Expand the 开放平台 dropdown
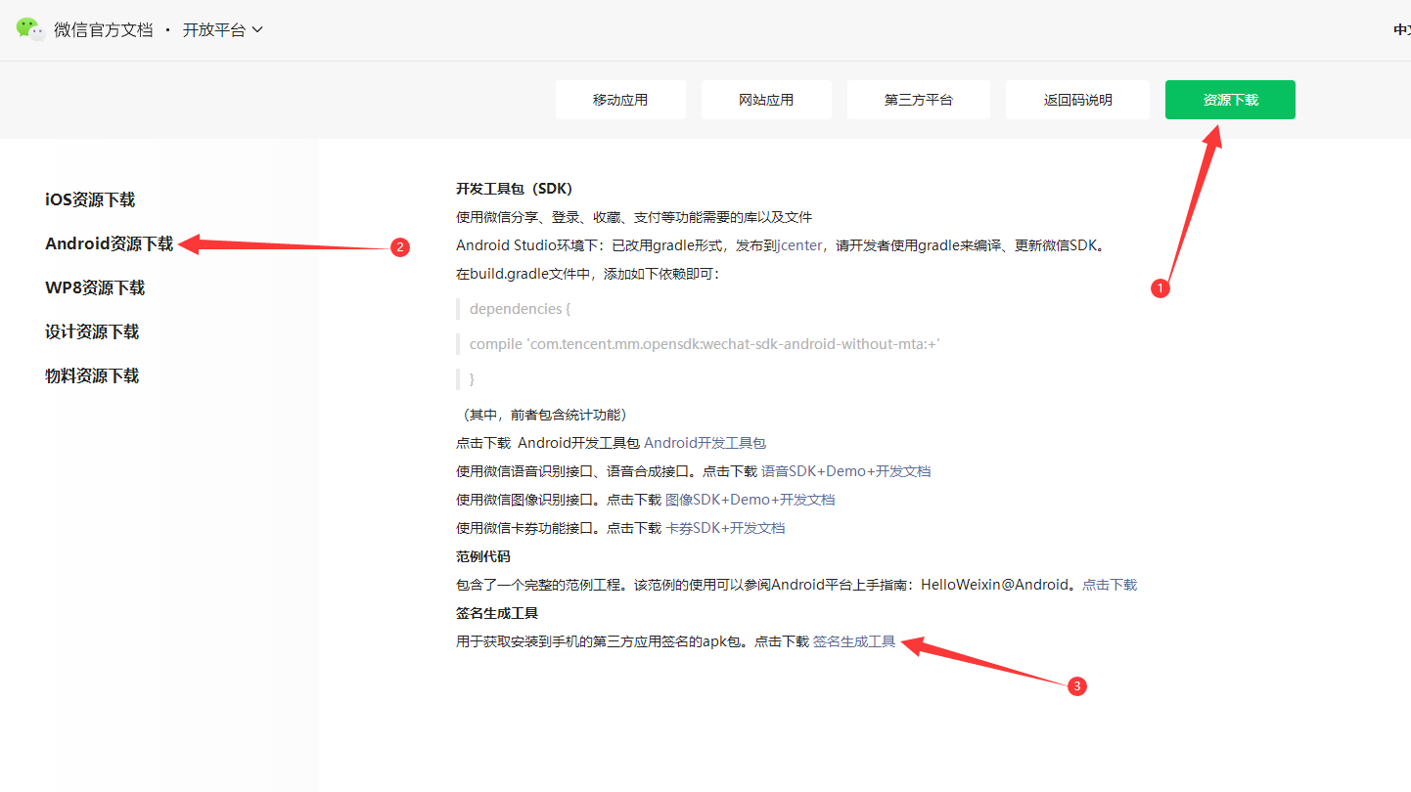 222,30
